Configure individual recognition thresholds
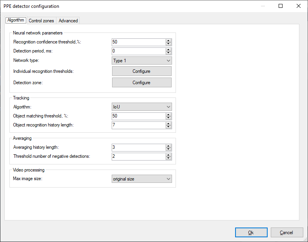The width and height of the screenshot is (308, 242). click(141, 71)
